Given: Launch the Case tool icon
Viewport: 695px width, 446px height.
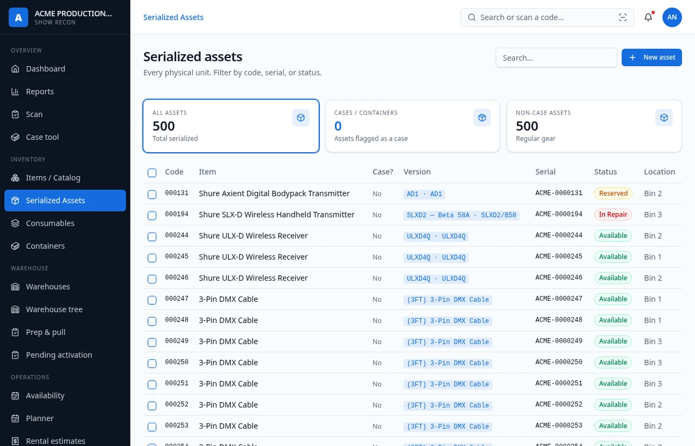Looking at the screenshot, I should (15, 137).
